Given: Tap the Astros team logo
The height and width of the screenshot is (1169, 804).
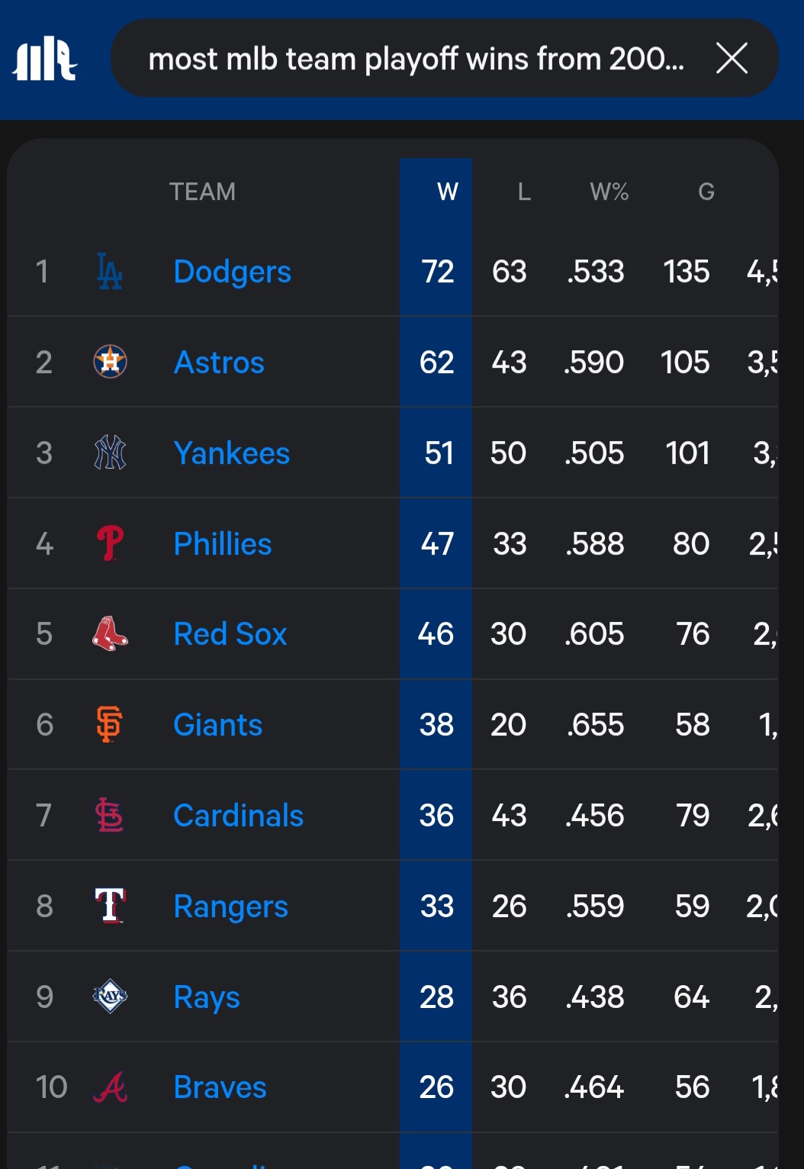Looking at the screenshot, I should [110, 362].
